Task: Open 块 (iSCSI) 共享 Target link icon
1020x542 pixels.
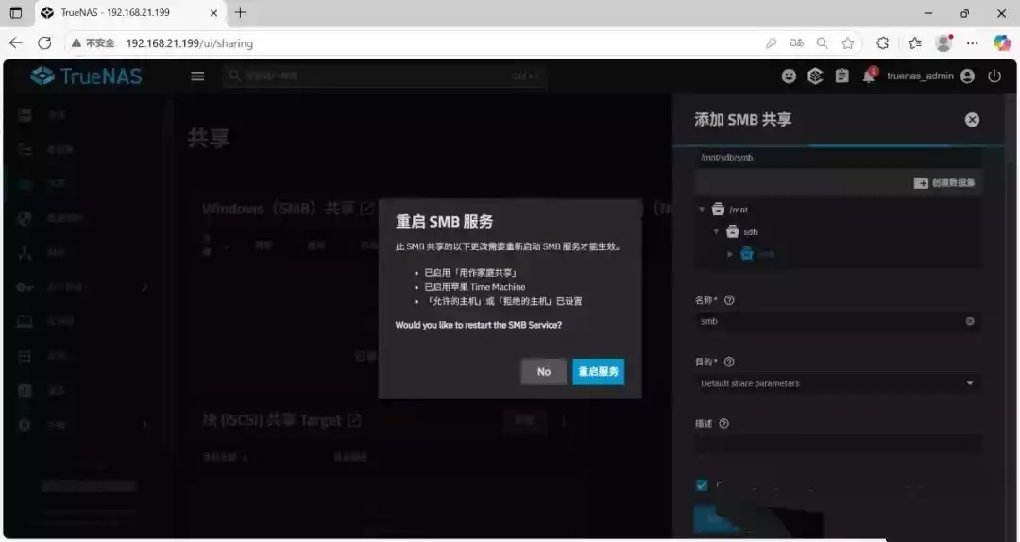Action: pos(353,420)
